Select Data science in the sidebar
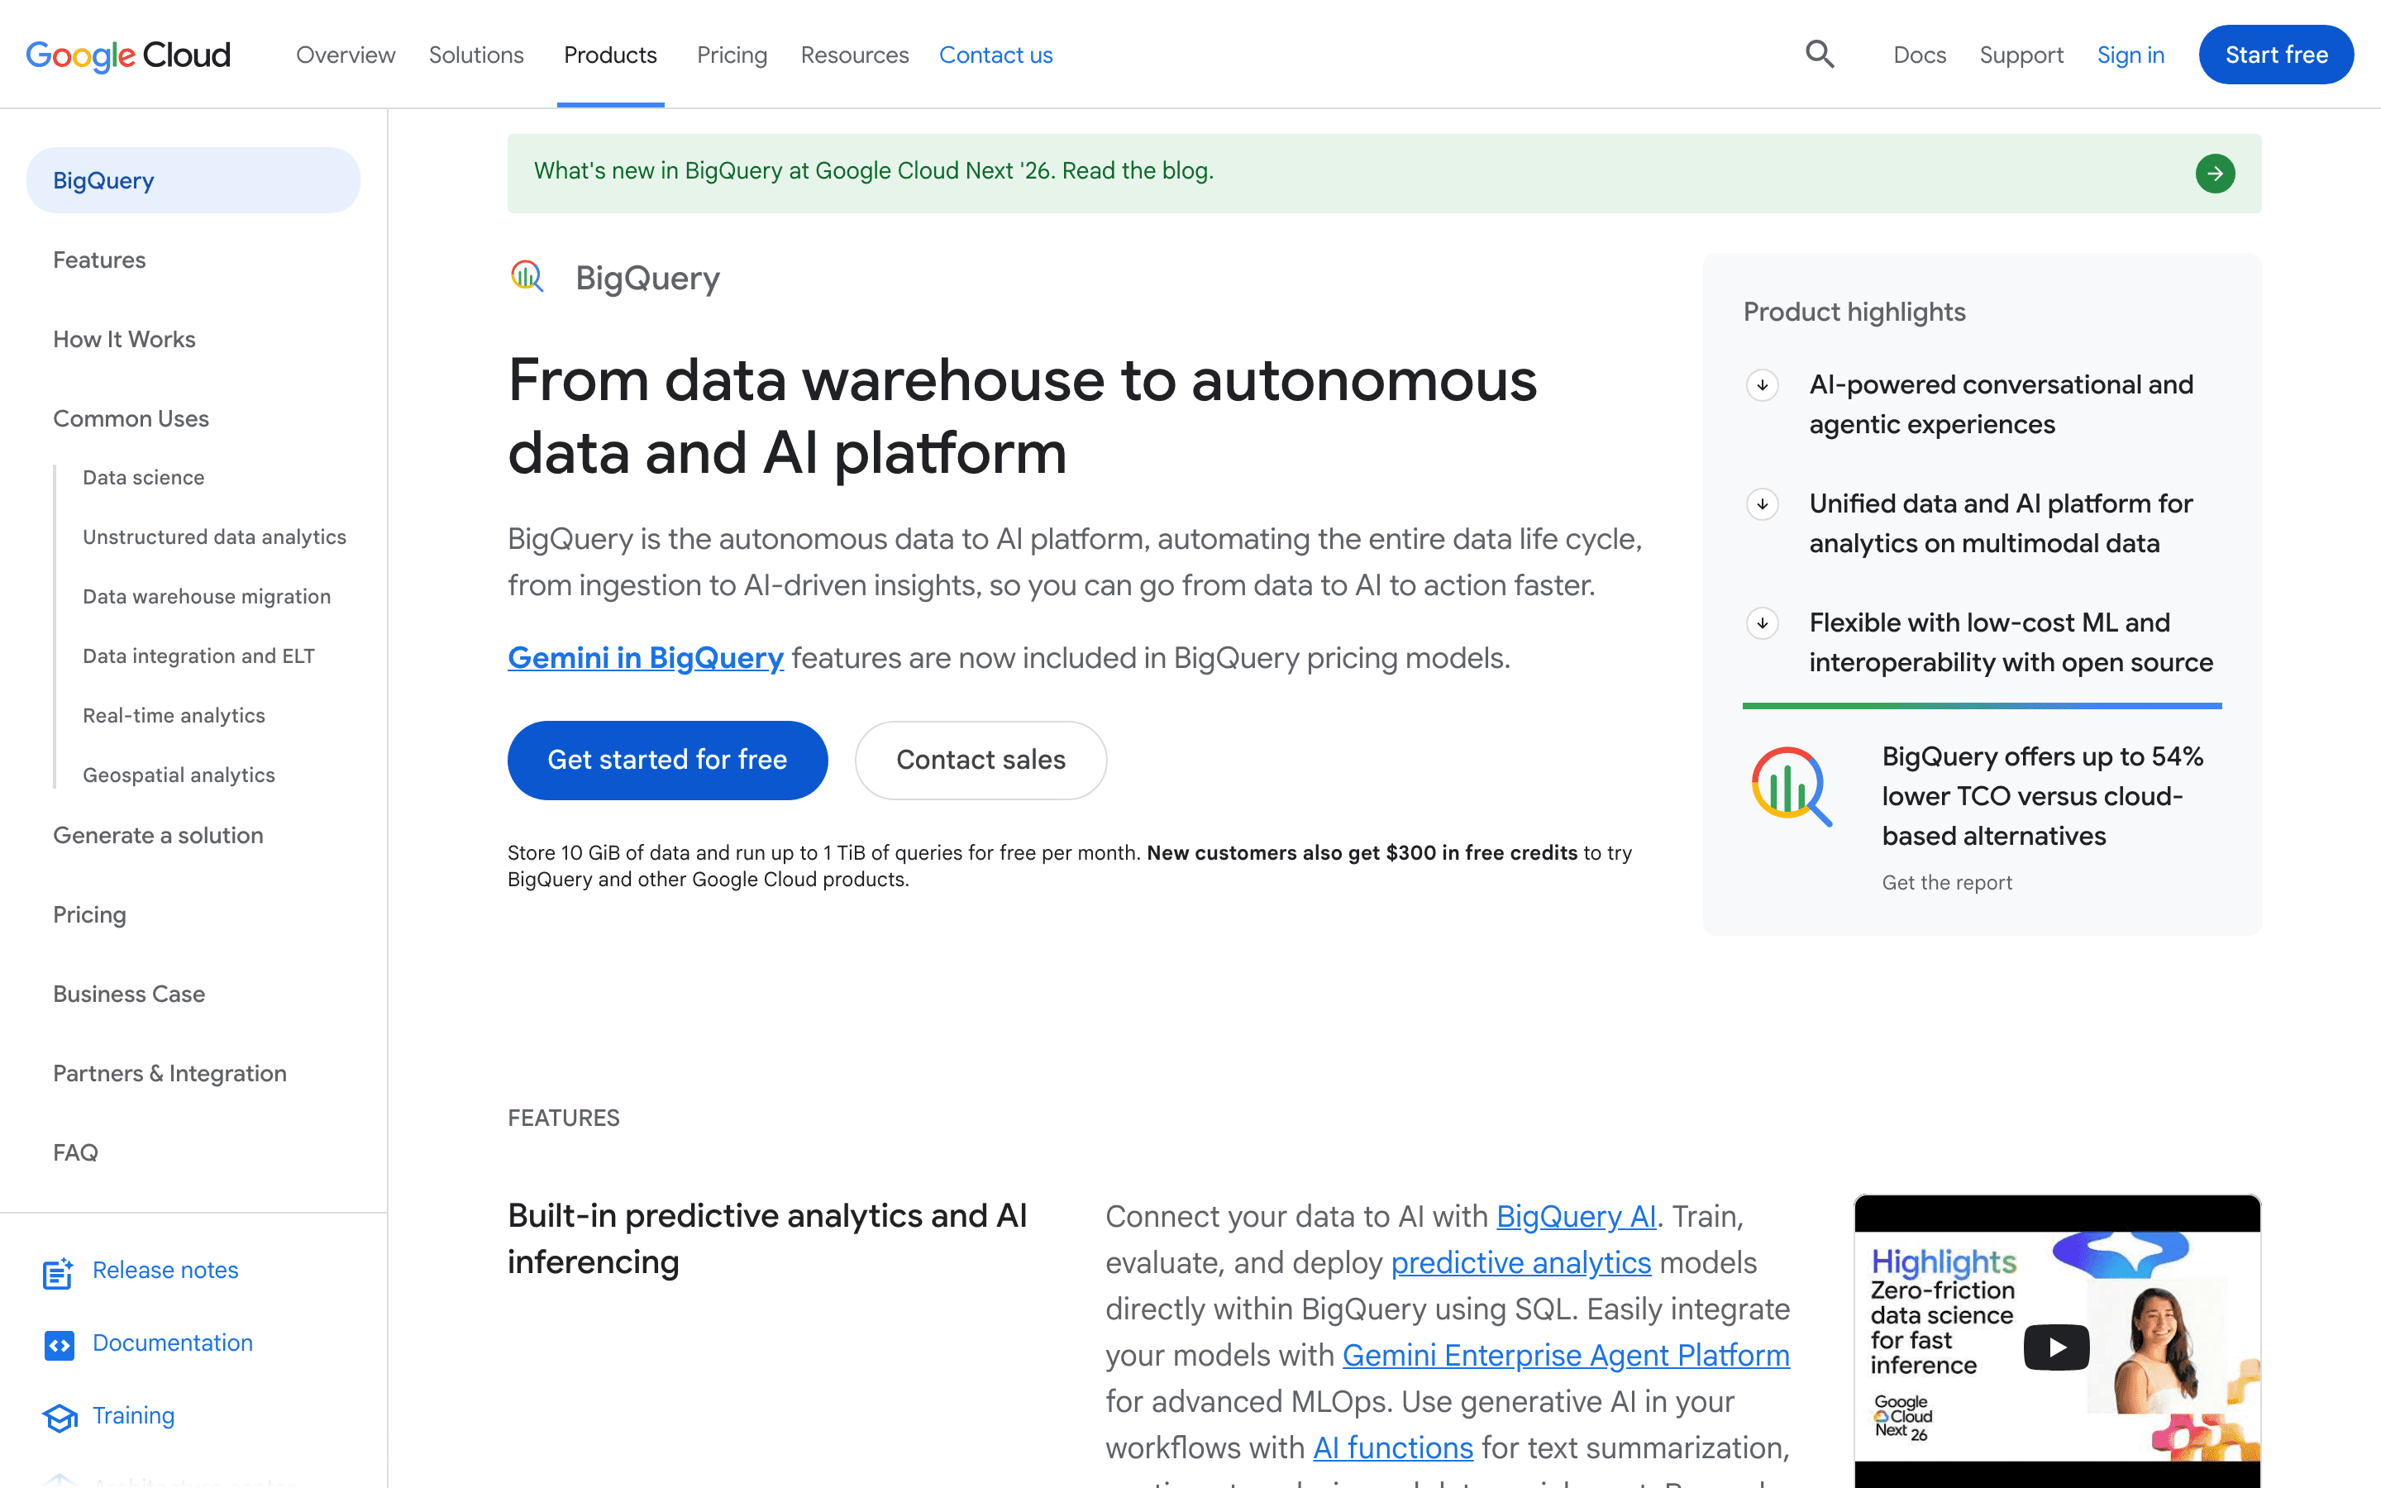The image size is (2381, 1488). point(144,477)
